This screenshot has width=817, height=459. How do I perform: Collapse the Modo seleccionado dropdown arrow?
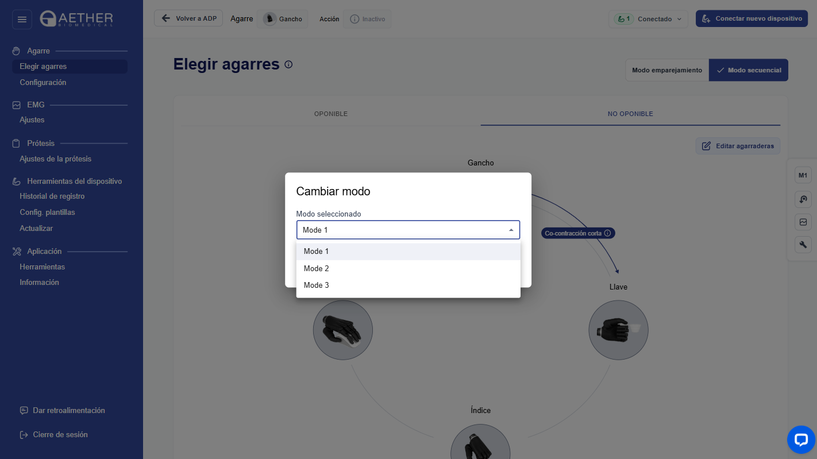(x=511, y=230)
